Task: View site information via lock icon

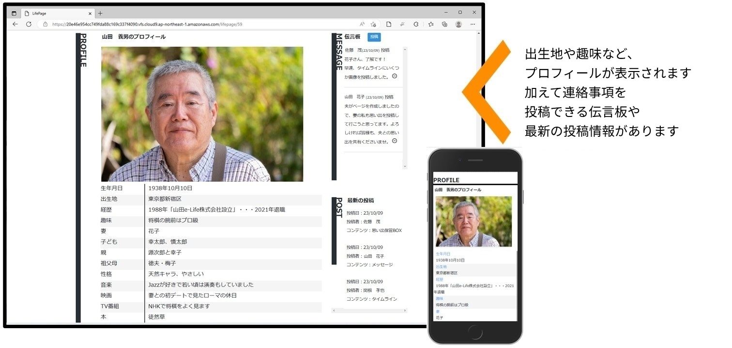Action: click(x=45, y=24)
